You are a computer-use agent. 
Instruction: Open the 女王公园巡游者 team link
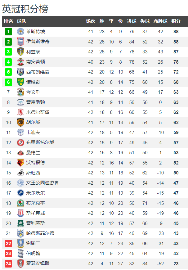(43, 183)
